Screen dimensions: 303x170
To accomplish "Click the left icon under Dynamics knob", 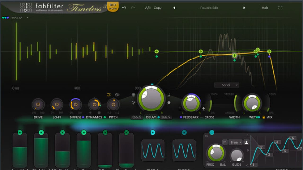I will (x=90, y=113).
